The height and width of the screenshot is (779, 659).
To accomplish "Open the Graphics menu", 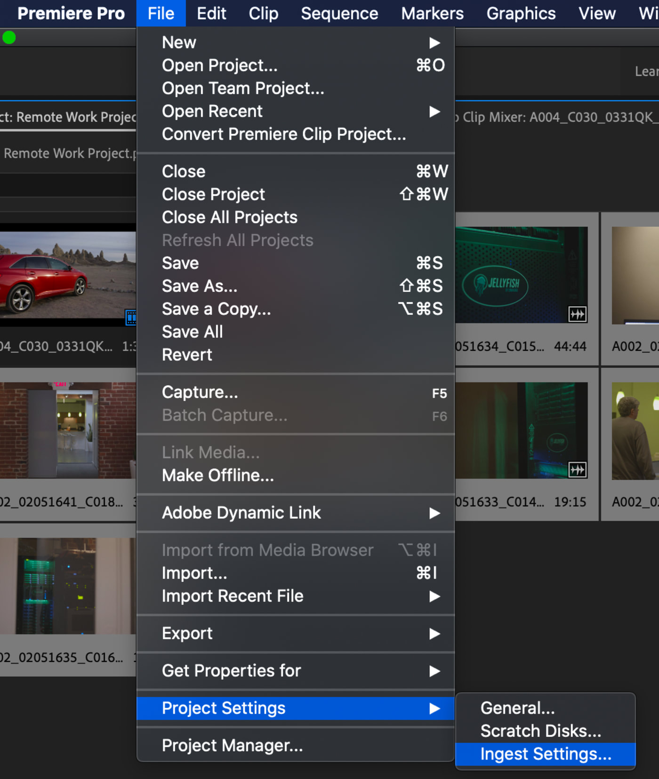I will click(x=521, y=13).
